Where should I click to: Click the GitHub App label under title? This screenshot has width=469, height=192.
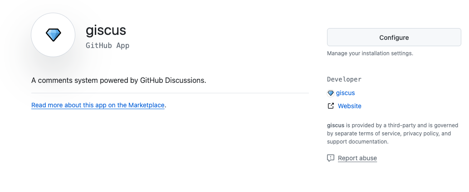click(107, 45)
